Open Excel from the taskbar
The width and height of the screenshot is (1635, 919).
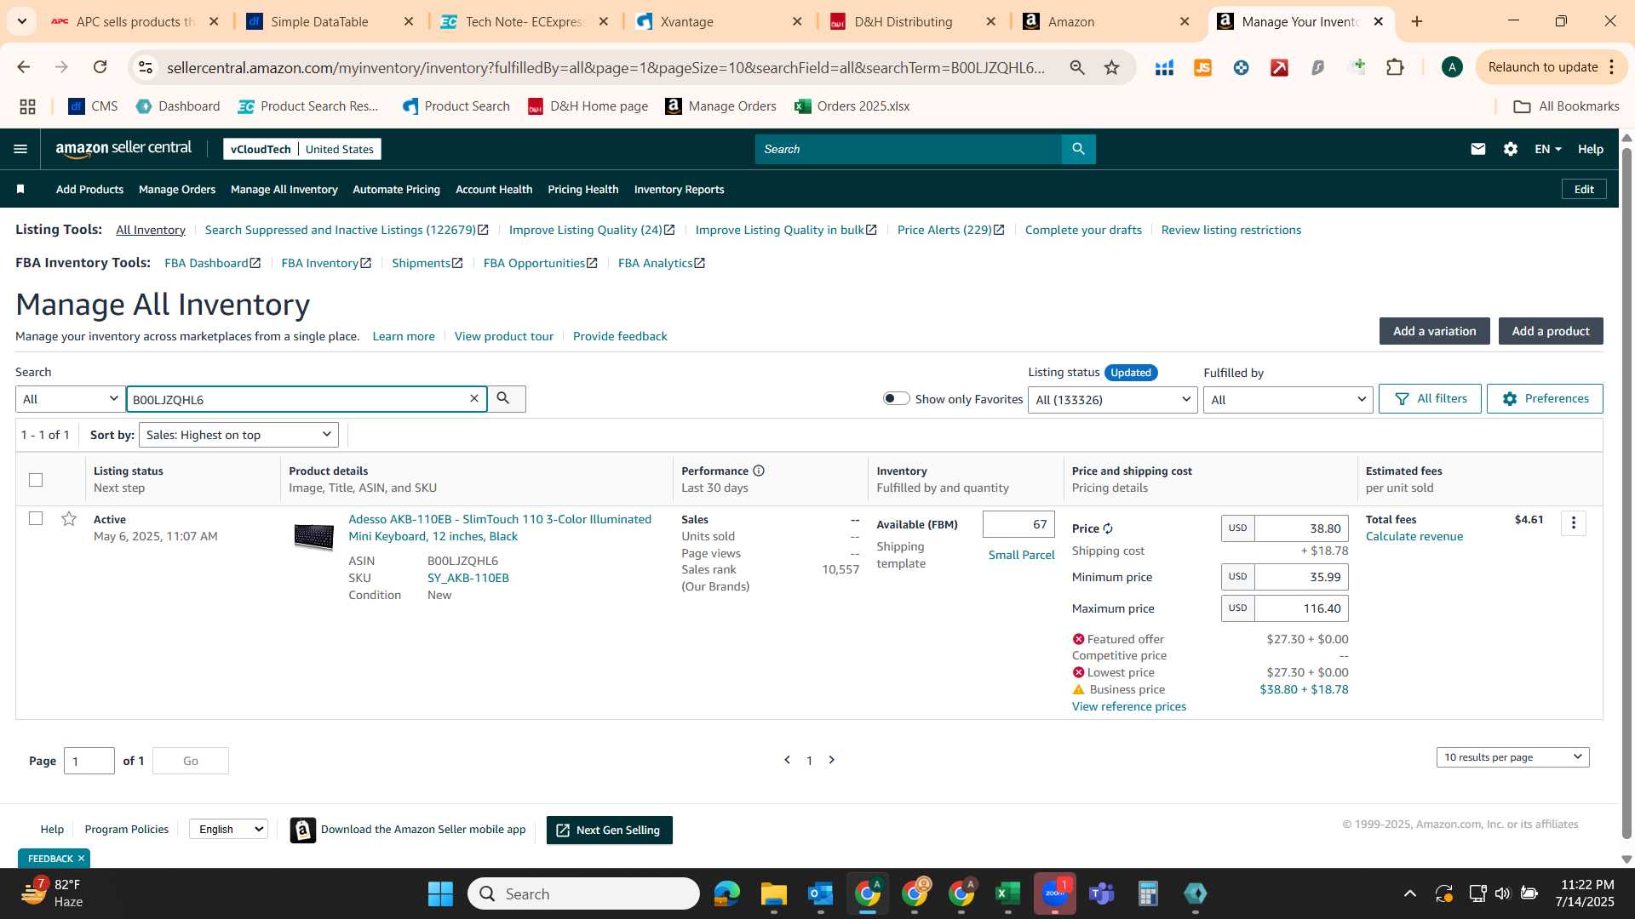click(x=1007, y=893)
